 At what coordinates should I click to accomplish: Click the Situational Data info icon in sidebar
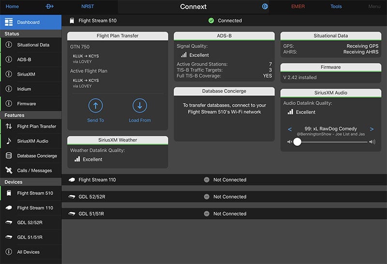click(9, 44)
